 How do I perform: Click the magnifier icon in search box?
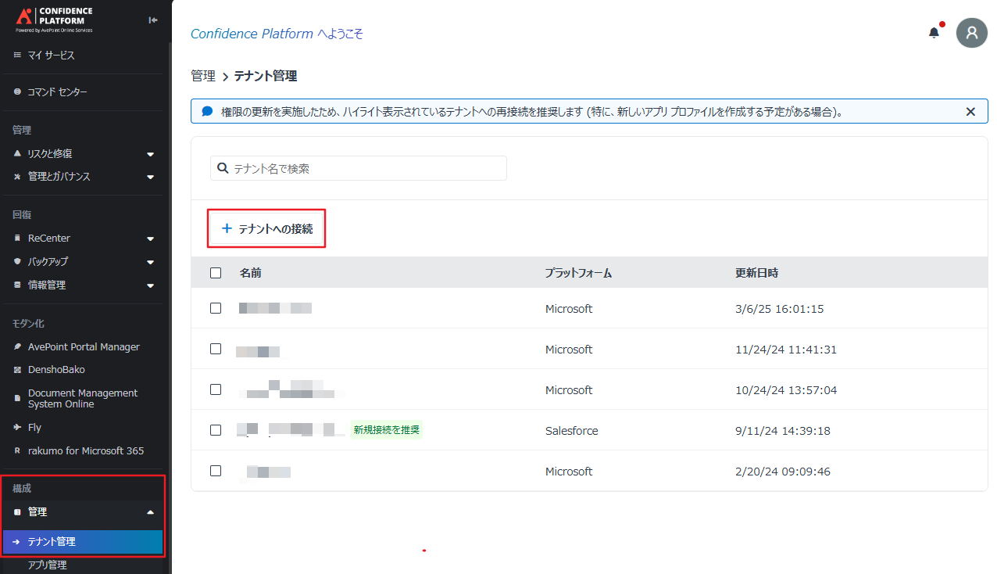click(x=223, y=168)
